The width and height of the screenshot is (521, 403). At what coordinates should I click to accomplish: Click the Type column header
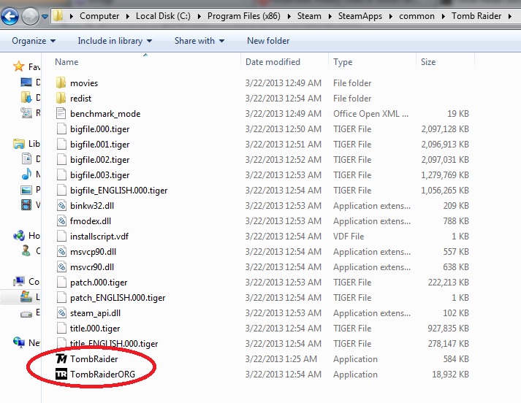[x=343, y=62]
